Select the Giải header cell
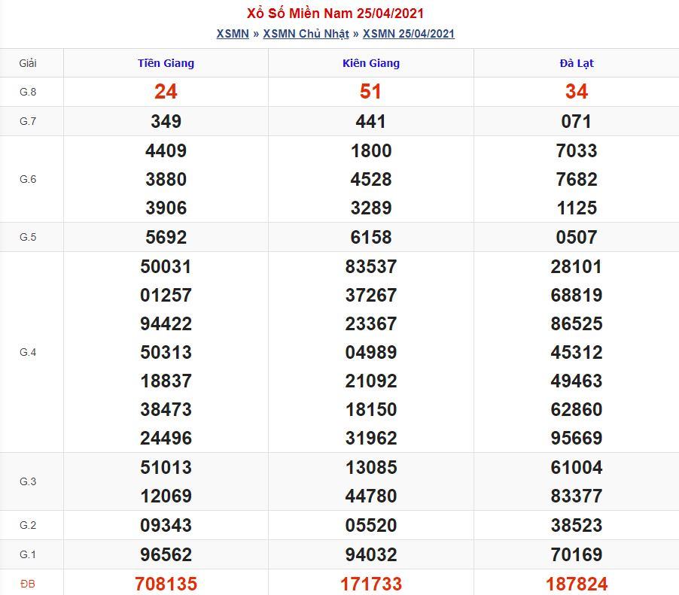Image resolution: width=679 pixels, height=595 pixels. pyautogui.click(x=28, y=63)
